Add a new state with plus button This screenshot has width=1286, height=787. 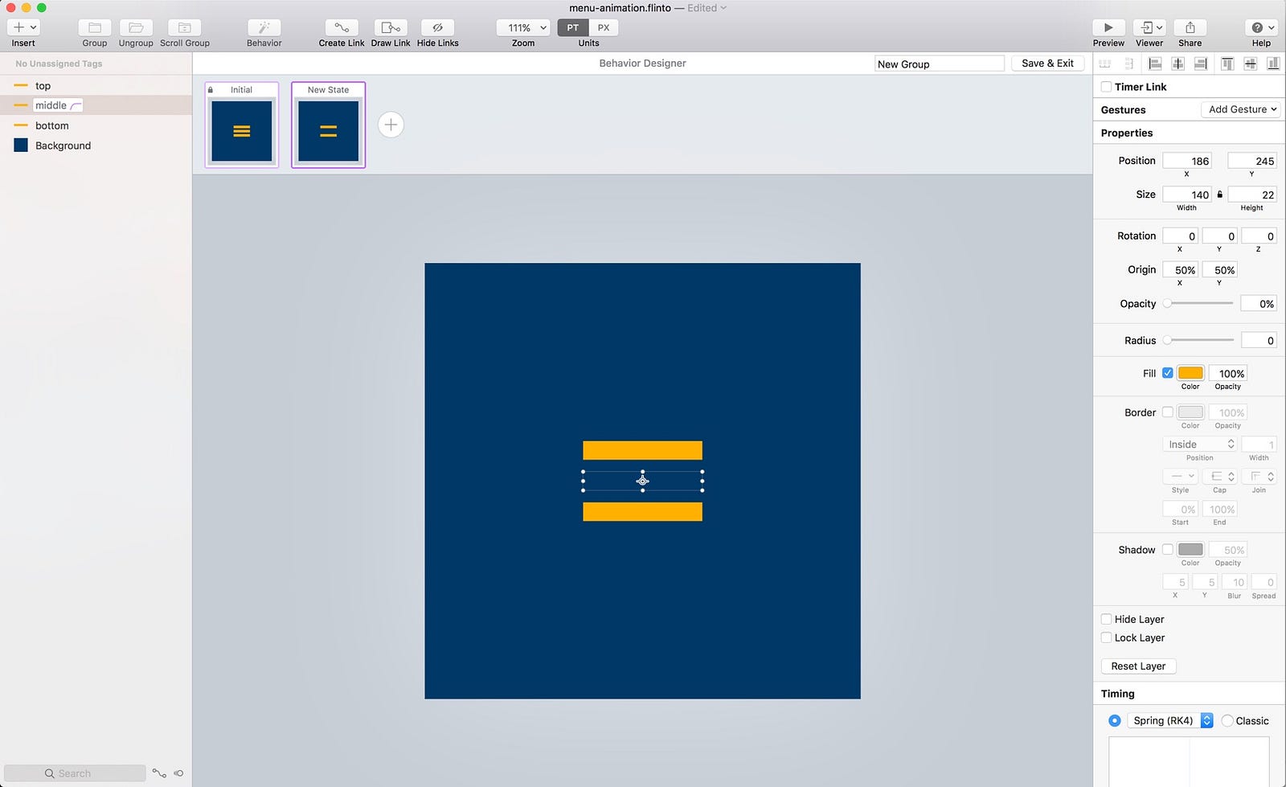point(391,125)
